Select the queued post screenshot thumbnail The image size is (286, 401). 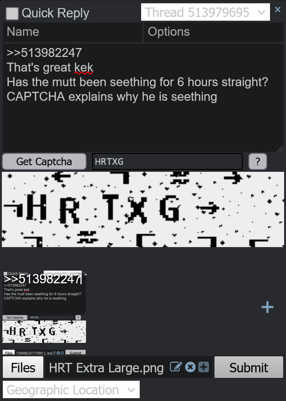44,313
